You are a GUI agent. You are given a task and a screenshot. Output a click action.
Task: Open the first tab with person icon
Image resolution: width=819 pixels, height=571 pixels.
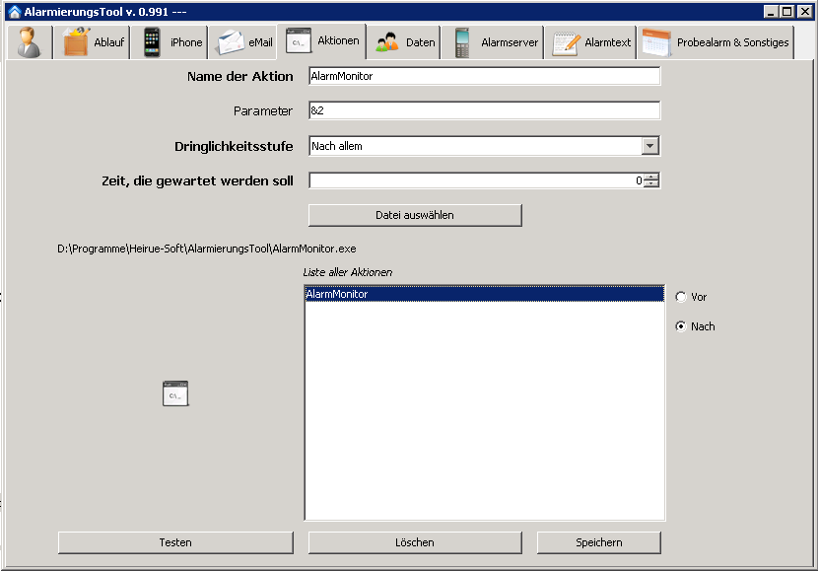point(31,42)
